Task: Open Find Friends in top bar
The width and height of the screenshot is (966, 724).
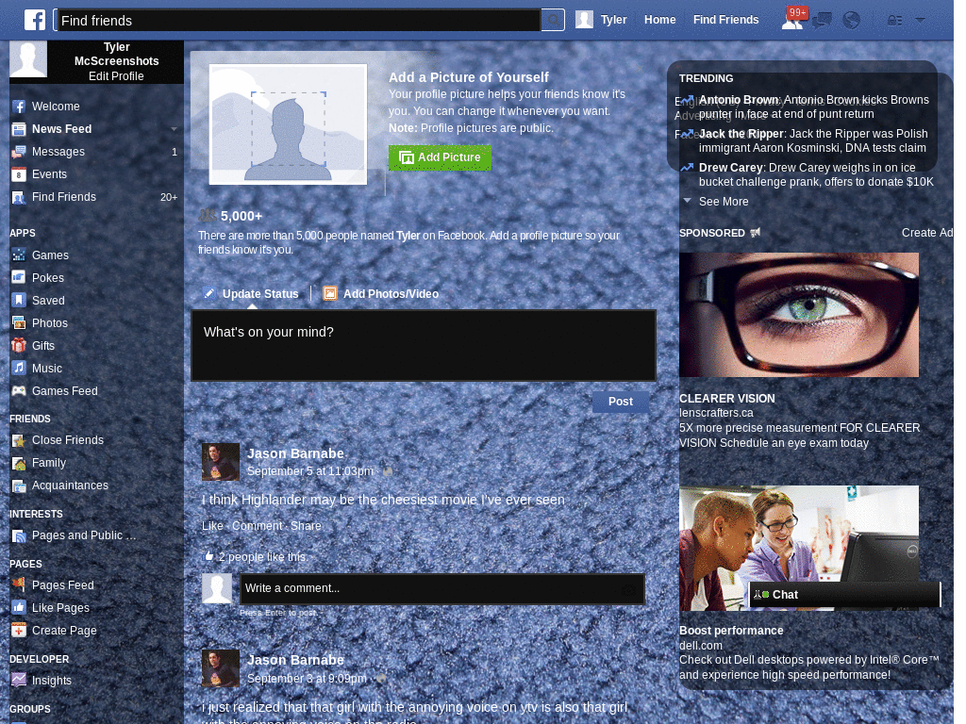Action: click(725, 20)
